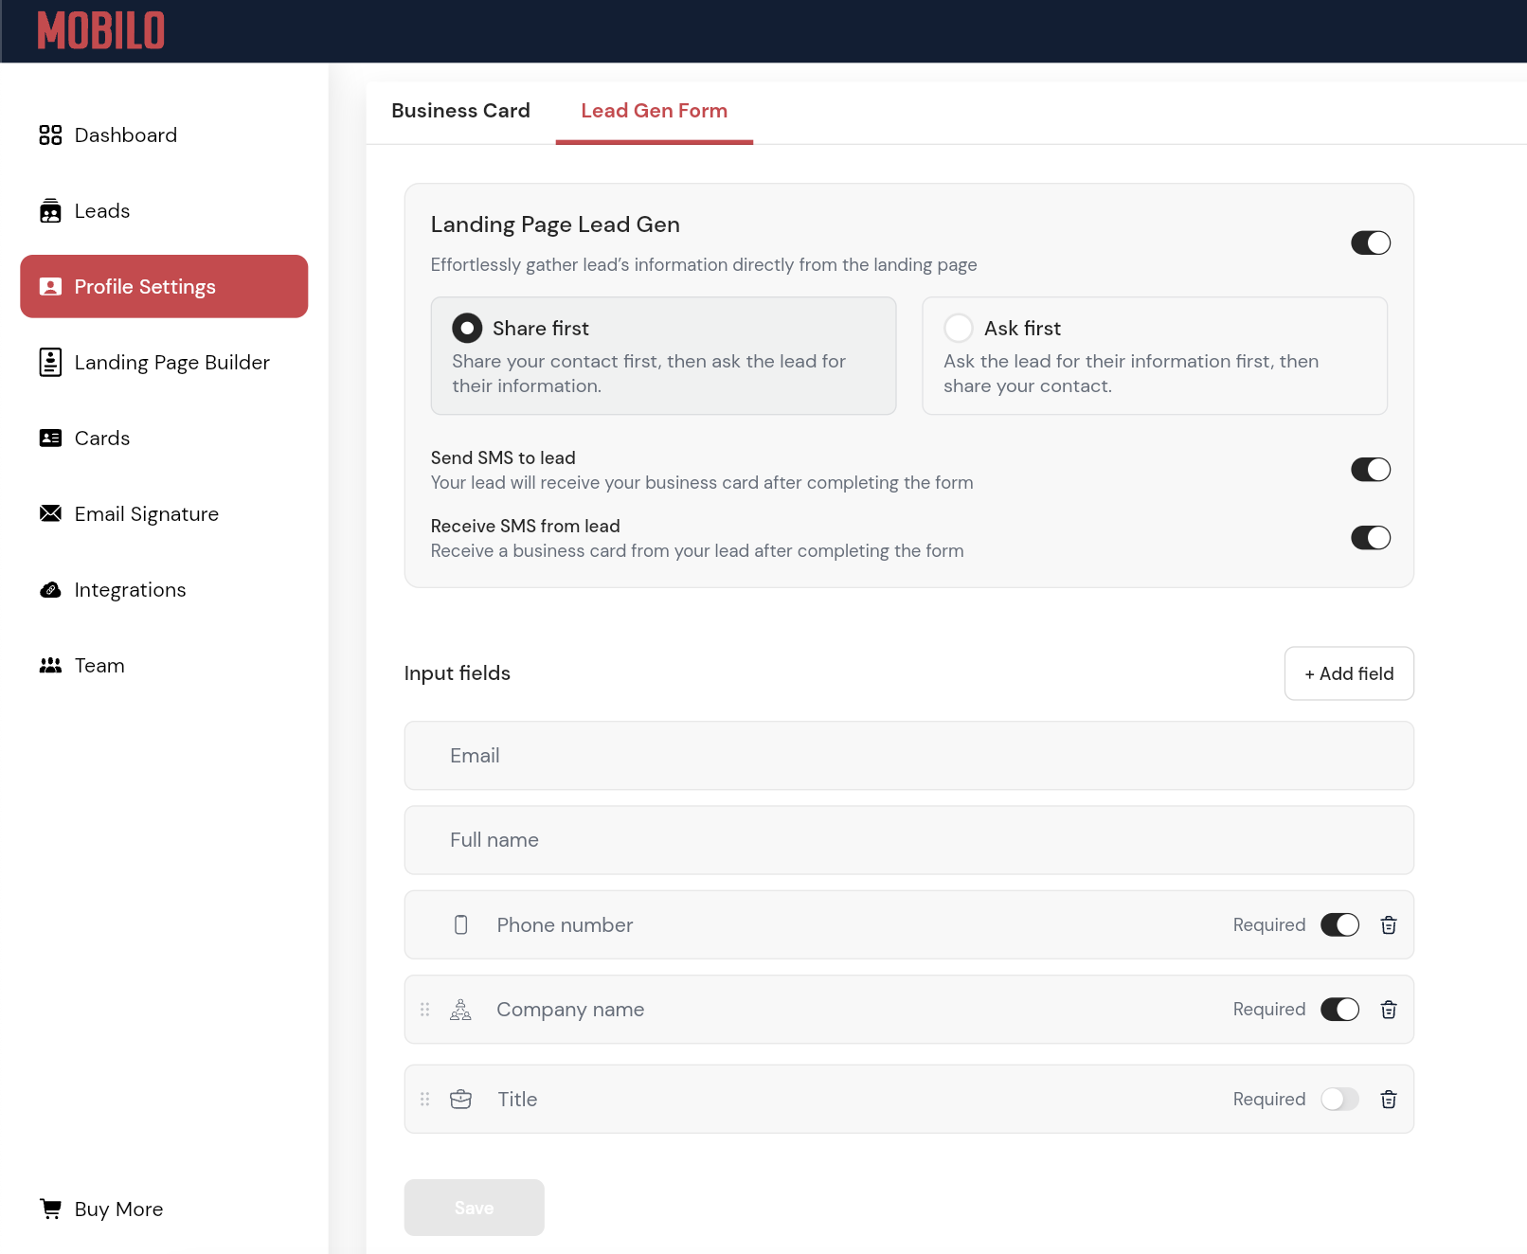Click trash icon for Title field
Image resolution: width=1527 pixels, height=1254 pixels.
click(x=1388, y=1100)
